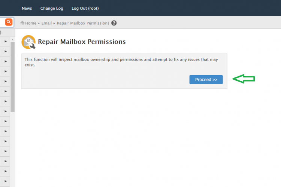Click the sidebar vertical scrollbar thumb

(x=12, y=77)
